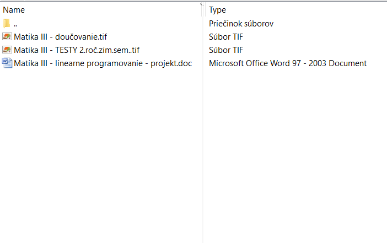Click blank space right of the ".." entry

(x=110, y=24)
